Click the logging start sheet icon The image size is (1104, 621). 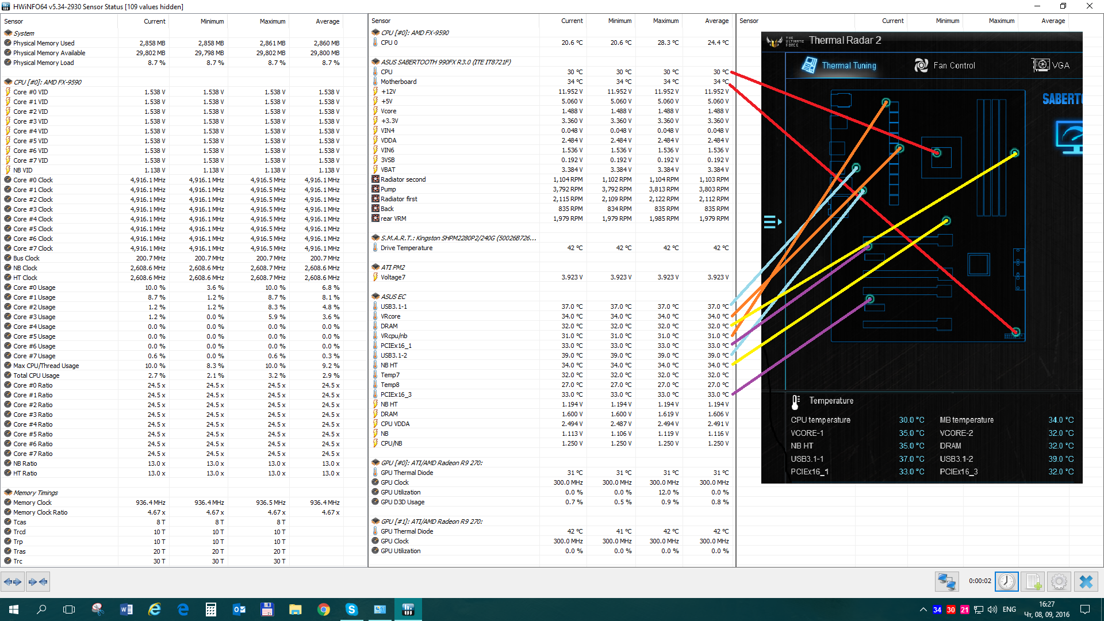click(1033, 582)
